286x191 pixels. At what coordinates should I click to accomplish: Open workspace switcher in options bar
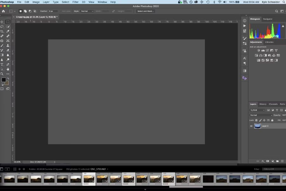pyautogui.click(x=282, y=11)
